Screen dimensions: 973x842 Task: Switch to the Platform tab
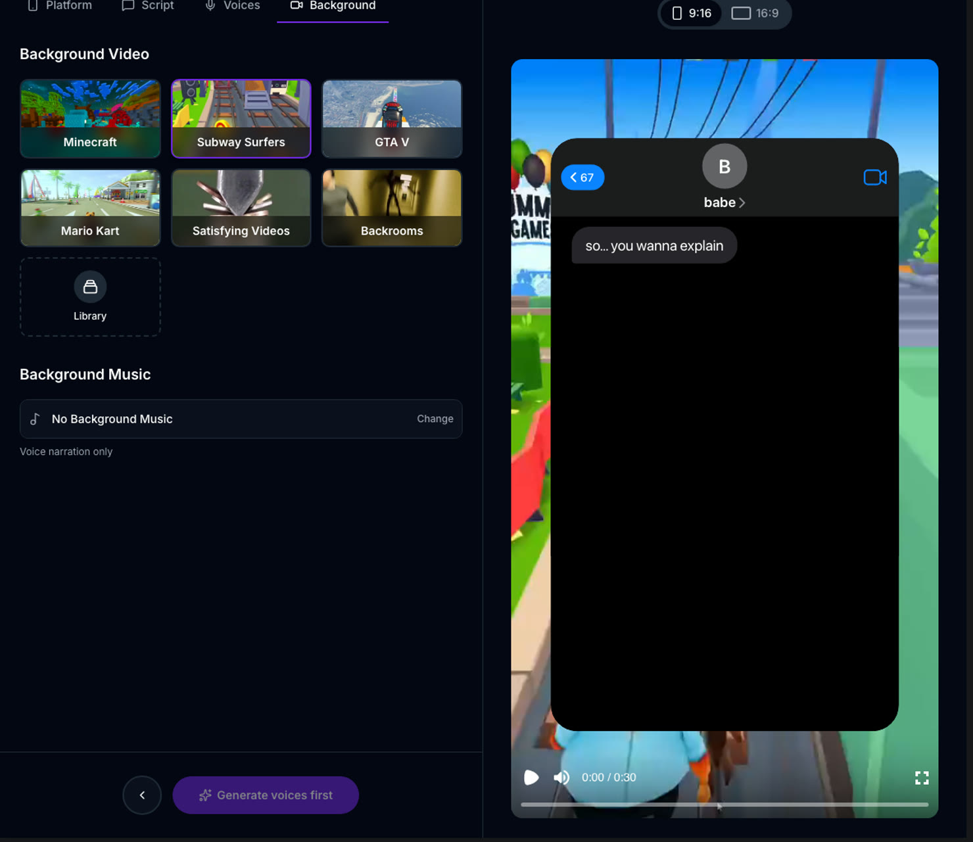[x=59, y=6]
